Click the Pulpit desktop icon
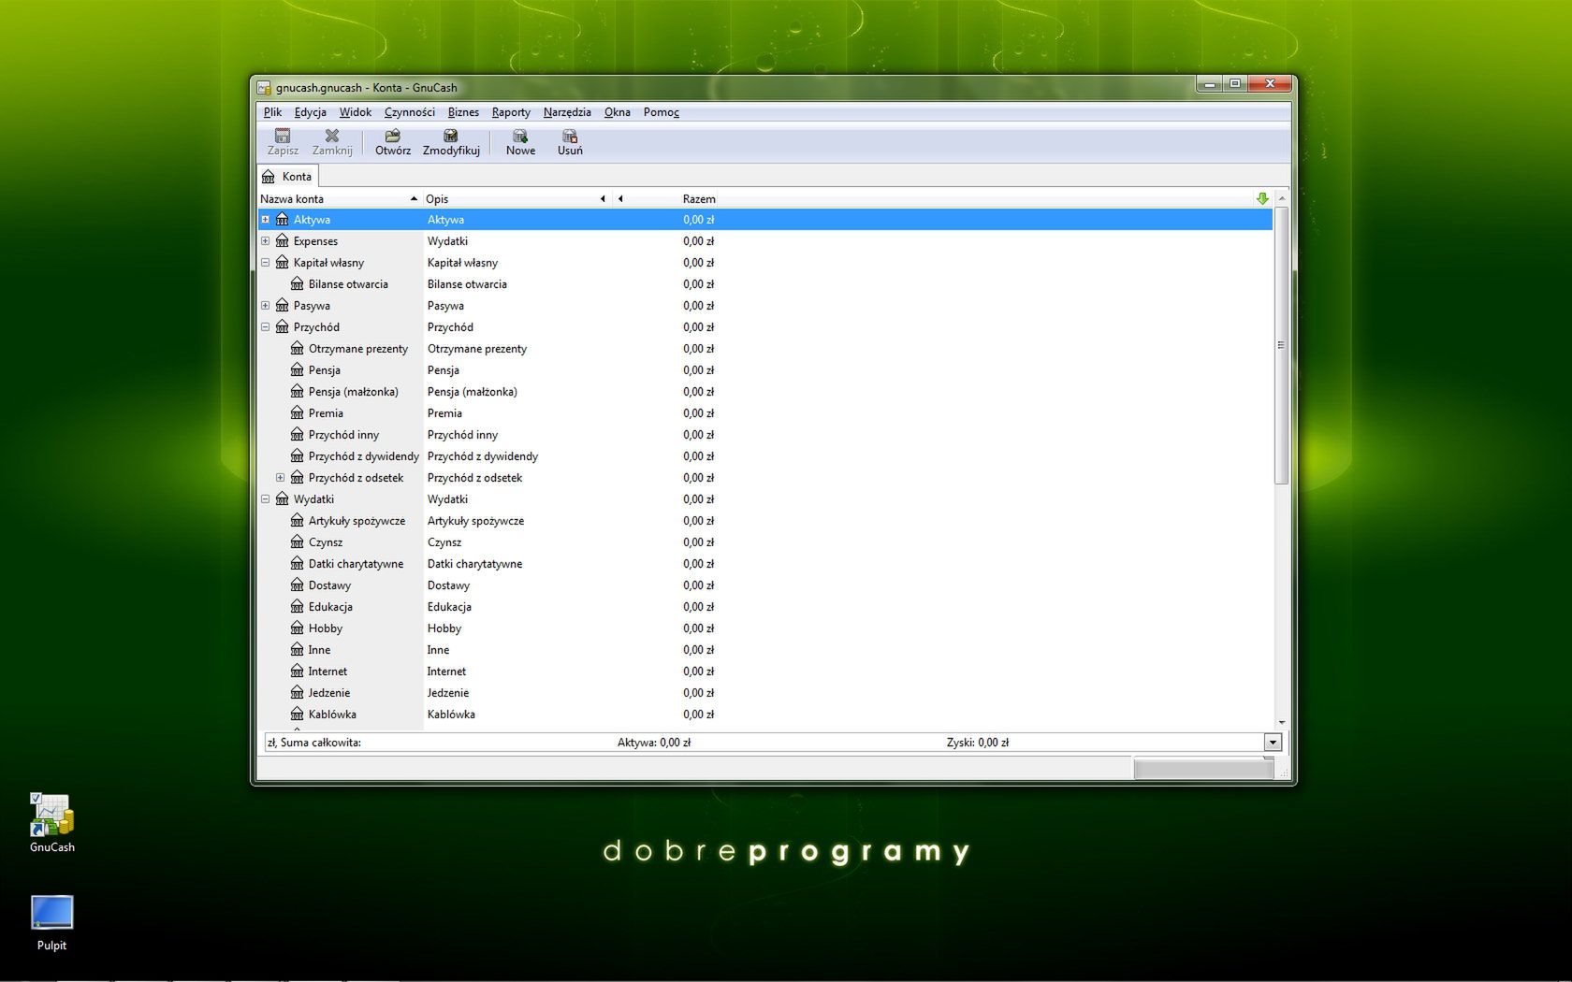The height and width of the screenshot is (982, 1572). [51, 913]
